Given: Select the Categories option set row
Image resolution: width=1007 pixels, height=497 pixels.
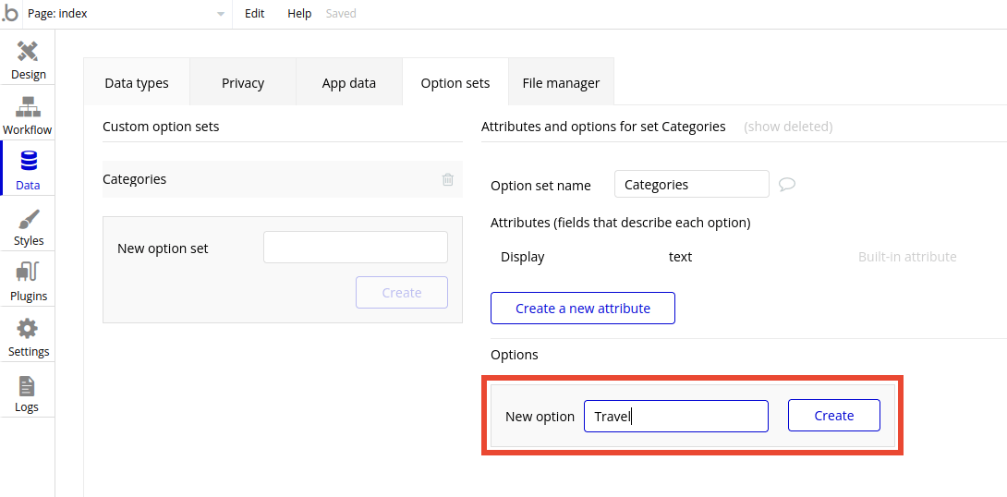Looking at the screenshot, I should coord(283,179).
